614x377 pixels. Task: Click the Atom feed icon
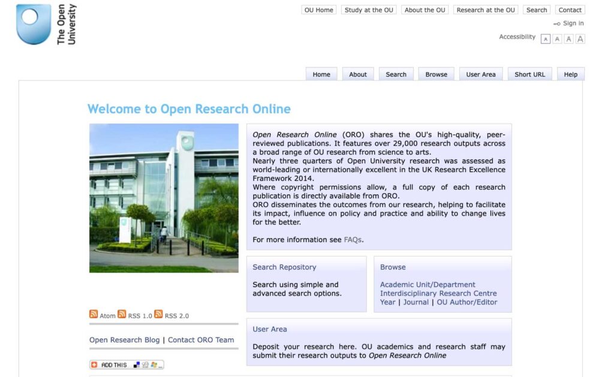(94, 314)
